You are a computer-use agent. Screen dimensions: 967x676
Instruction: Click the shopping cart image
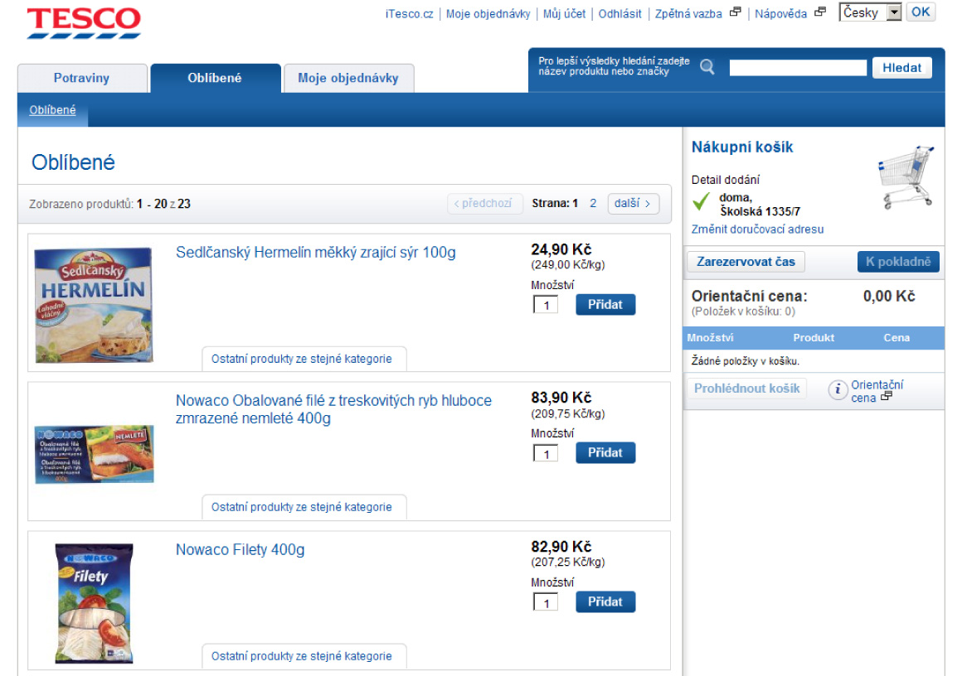coord(906,177)
